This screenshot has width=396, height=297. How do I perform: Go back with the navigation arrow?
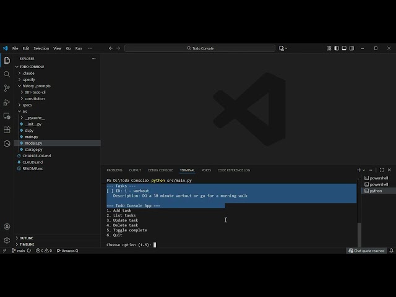pyautogui.click(x=111, y=48)
